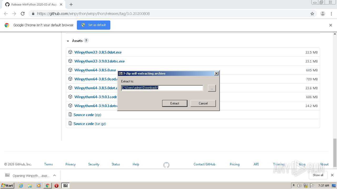Click package icon beside Winpython32-3.9.0.1dotrc.exe
This screenshot has width=337, height=189.
click(70, 61)
